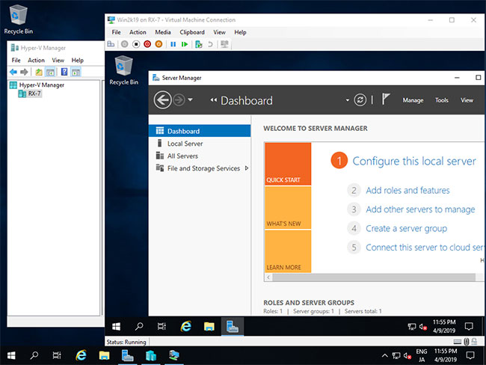Click Server Manager icon in guest VM taskbar
486x365 pixels.
[x=232, y=326]
